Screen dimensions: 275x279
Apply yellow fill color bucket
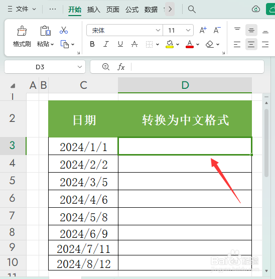pyautogui.click(x=170, y=44)
